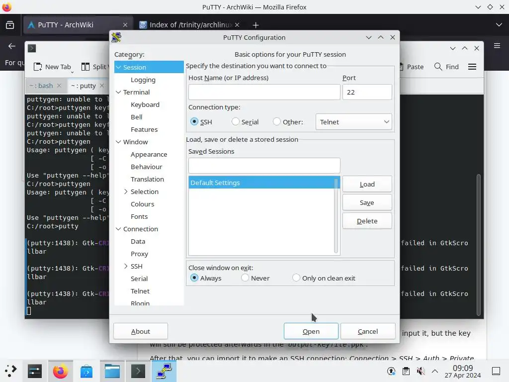Launch Firefox from the taskbar
Screen dimensions: 509x382
[60, 371]
